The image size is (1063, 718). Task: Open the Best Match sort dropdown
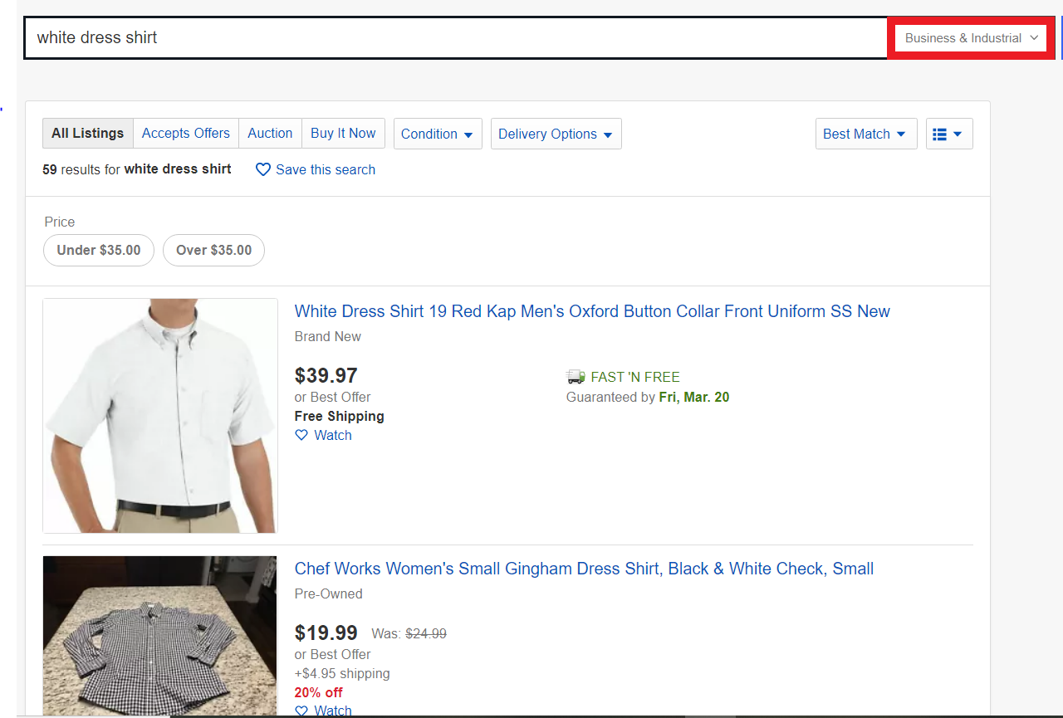865,134
